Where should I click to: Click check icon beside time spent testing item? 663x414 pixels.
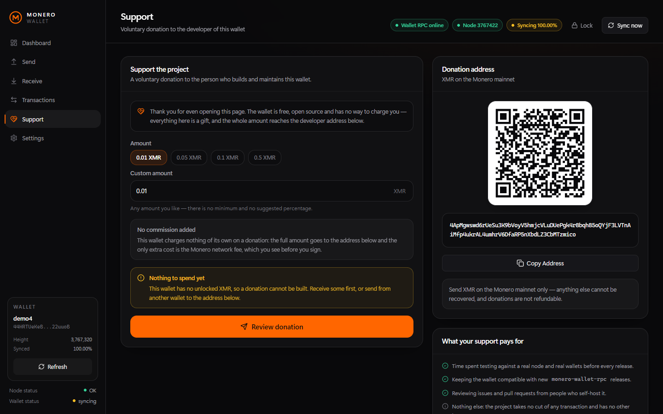[x=445, y=366]
